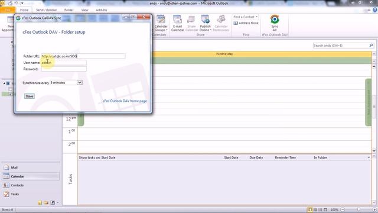Image resolution: width=378 pixels, height=213 pixels.
Task: Collapse the calendar tree expander in navigation
Action: click(x=4, y=83)
